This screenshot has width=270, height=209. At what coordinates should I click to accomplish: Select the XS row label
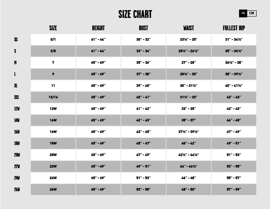coord(16,40)
